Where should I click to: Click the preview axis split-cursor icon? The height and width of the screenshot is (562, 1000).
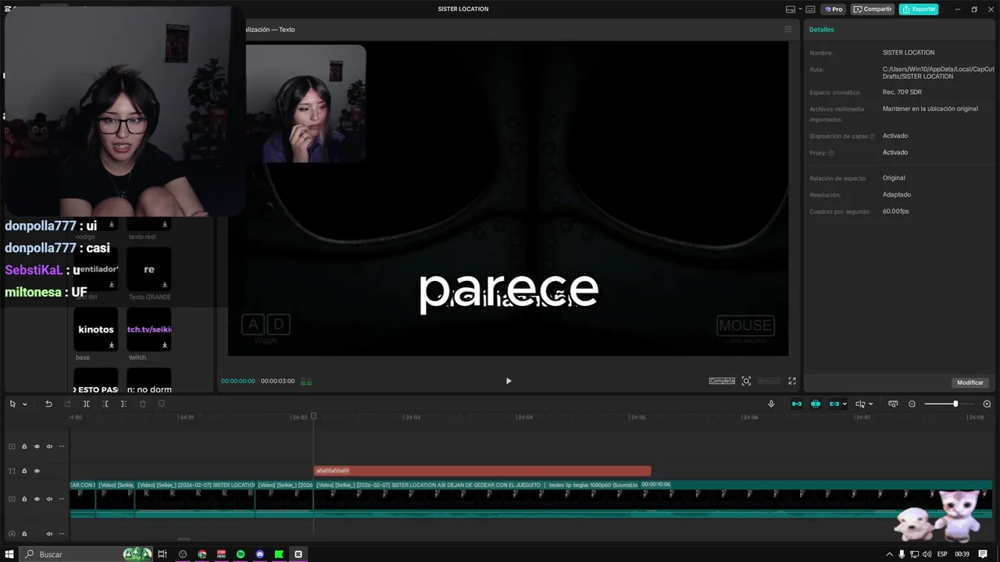[x=860, y=404]
